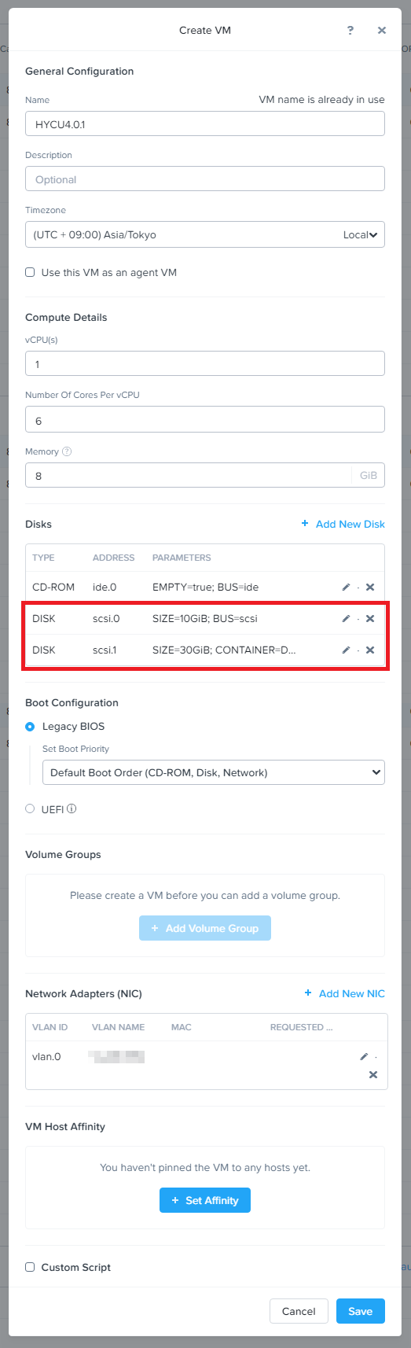Tick the Custom Script checkbox
The width and height of the screenshot is (411, 1348).
[30, 1267]
